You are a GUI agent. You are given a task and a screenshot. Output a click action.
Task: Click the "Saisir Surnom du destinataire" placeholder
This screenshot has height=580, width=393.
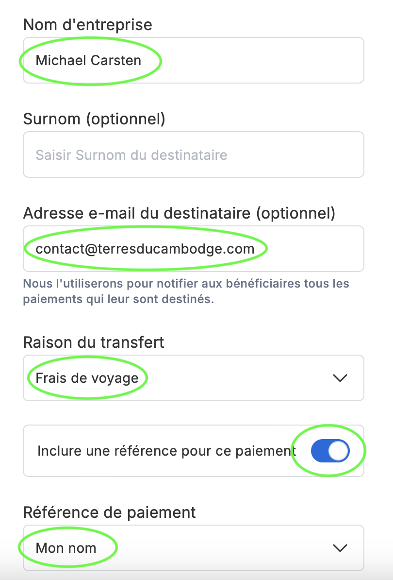(131, 155)
